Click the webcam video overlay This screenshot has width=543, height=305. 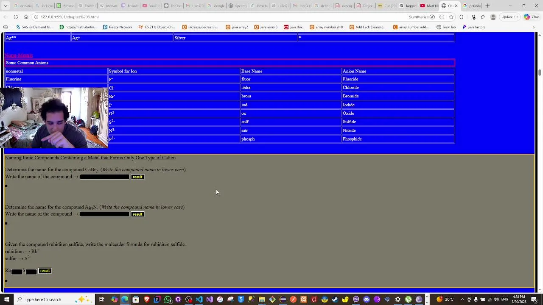(x=54, y=118)
